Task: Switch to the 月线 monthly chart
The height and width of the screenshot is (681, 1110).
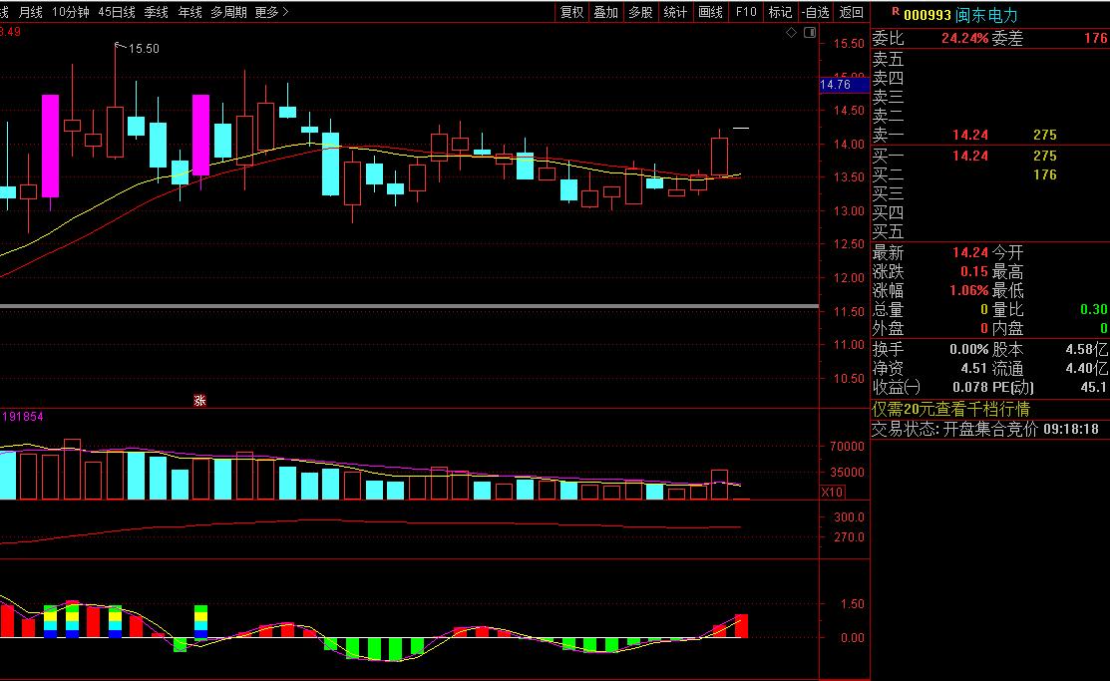Action: click(31, 12)
